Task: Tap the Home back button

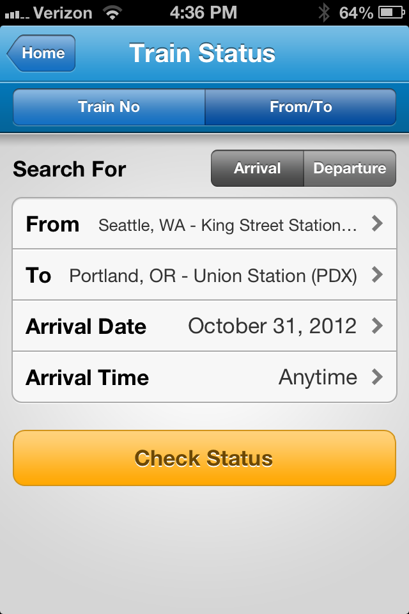Action: [x=42, y=53]
